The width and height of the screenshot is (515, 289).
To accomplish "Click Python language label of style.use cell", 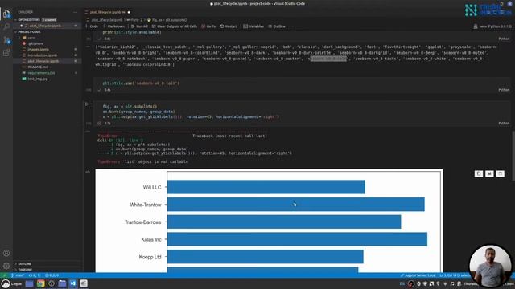I will point(504,90).
